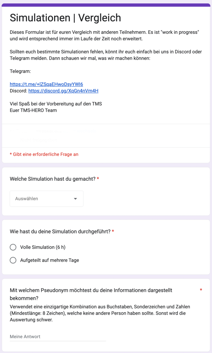Open the Telegram invite link
212x353 pixels.
tap(46, 84)
